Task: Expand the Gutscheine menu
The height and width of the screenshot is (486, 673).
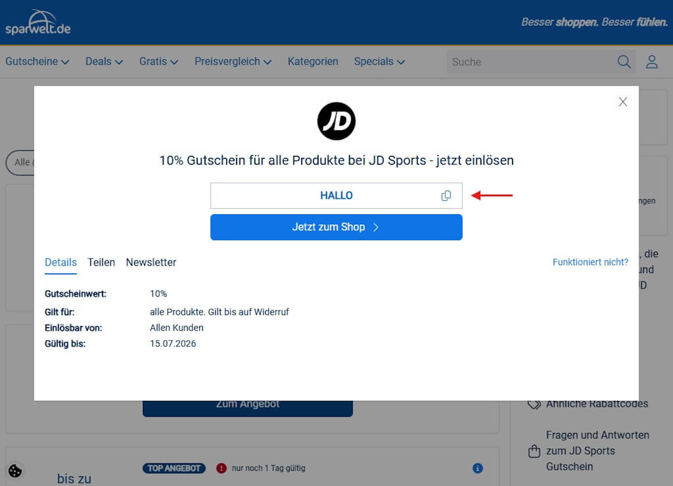Action: click(37, 61)
